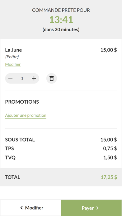Click the La June item price 15,00 $

[x=109, y=50]
